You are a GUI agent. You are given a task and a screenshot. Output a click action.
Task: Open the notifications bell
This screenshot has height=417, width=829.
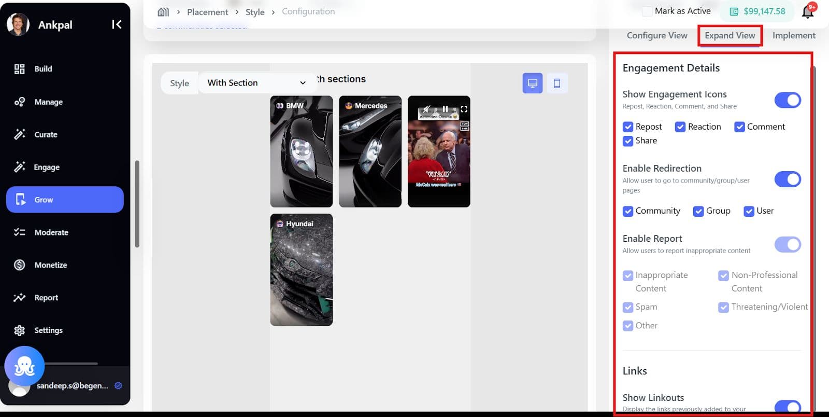pyautogui.click(x=807, y=12)
